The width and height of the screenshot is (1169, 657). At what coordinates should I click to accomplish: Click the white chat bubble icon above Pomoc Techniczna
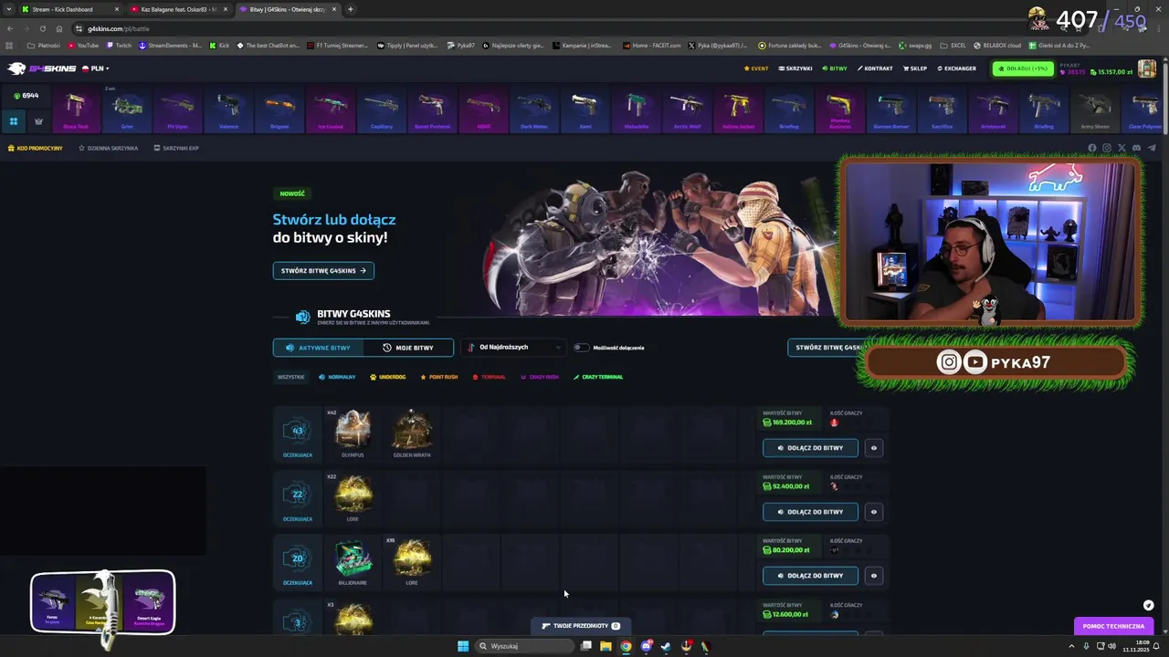pyautogui.click(x=1148, y=605)
